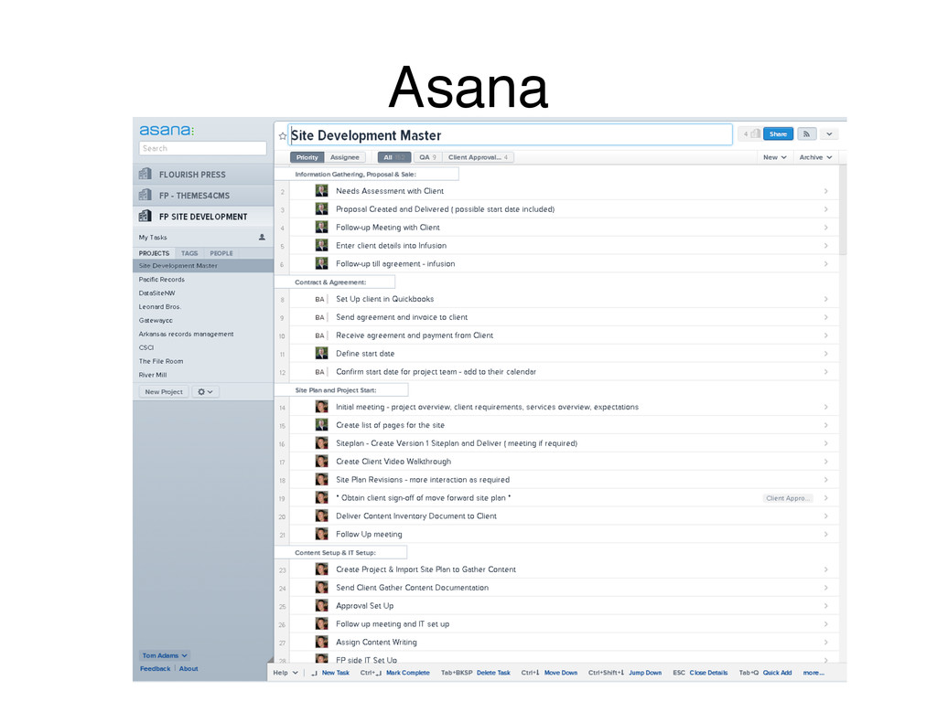Select the Site Plan and Project Start: section
The height and width of the screenshot is (702, 937).
[341, 389]
